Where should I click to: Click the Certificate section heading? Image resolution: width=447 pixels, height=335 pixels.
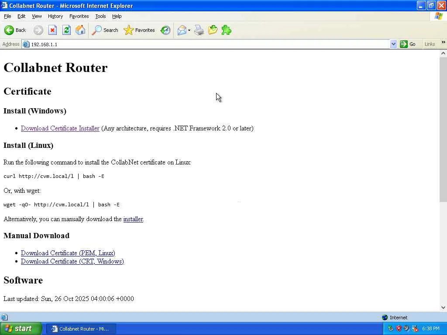[x=28, y=91]
